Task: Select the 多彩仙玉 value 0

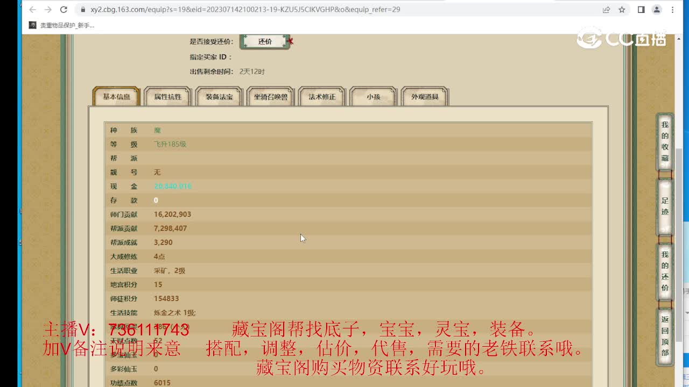Action: [156, 369]
